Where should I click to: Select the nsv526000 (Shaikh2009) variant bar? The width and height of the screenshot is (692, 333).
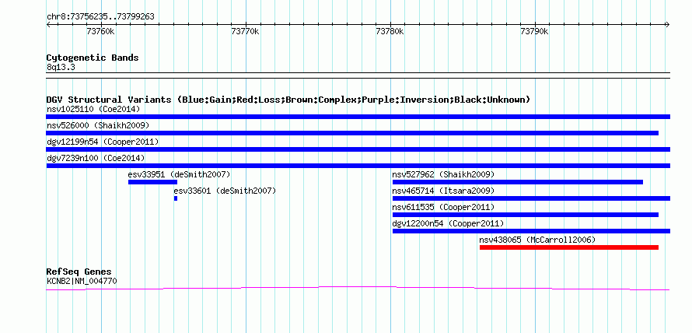[x=352, y=133]
